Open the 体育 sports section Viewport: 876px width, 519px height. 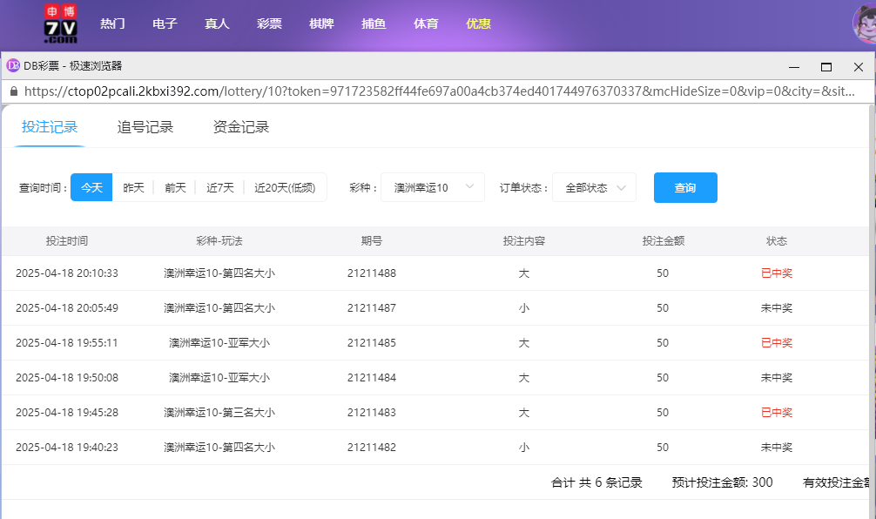pos(426,24)
